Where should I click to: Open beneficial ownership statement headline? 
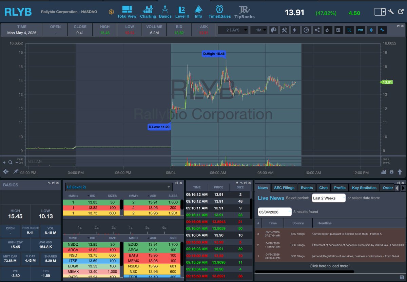pos(358,245)
